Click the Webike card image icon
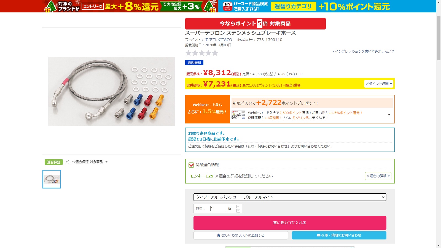Viewport: 441px width, 248px height. tap(238, 115)
